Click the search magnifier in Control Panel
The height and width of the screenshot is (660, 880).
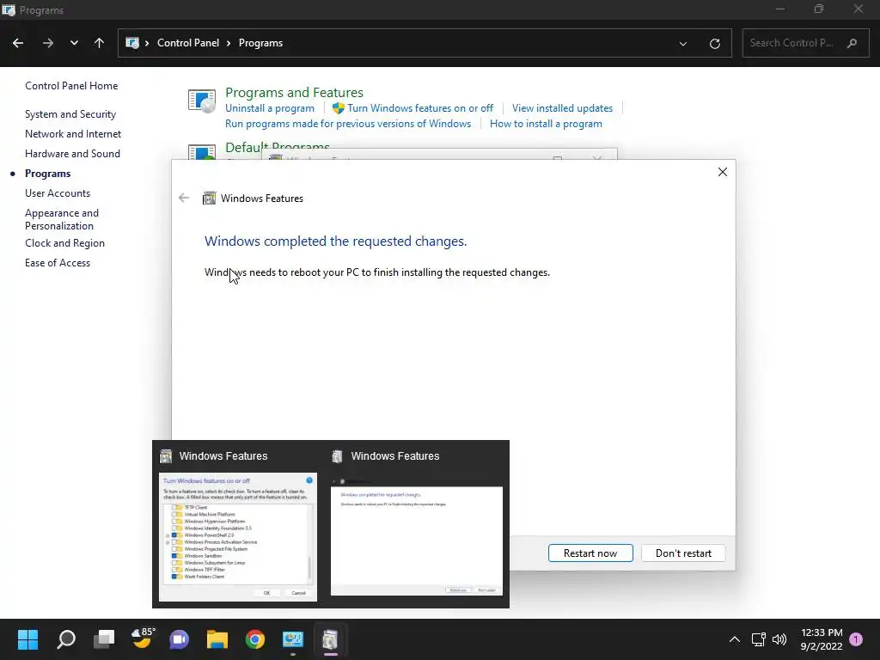(x=852, y=43)
